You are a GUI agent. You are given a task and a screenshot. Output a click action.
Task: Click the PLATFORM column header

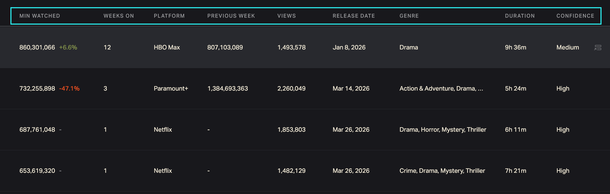click(x=169, y=16)
